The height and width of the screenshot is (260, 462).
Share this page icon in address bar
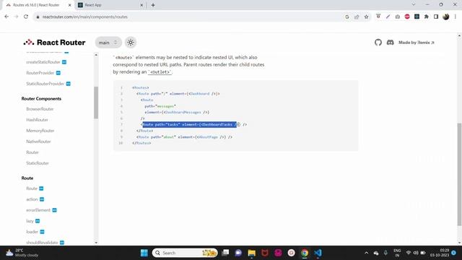(357, 17)
